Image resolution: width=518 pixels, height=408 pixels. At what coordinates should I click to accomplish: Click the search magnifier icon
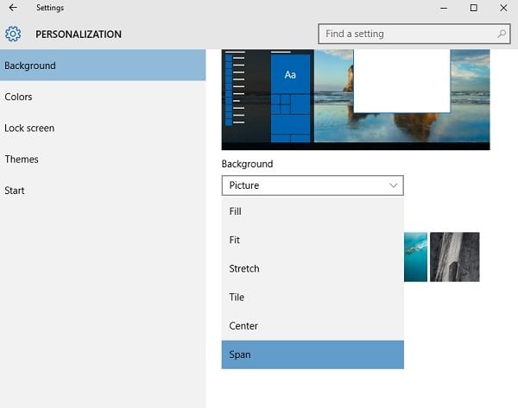coord(502,34)
